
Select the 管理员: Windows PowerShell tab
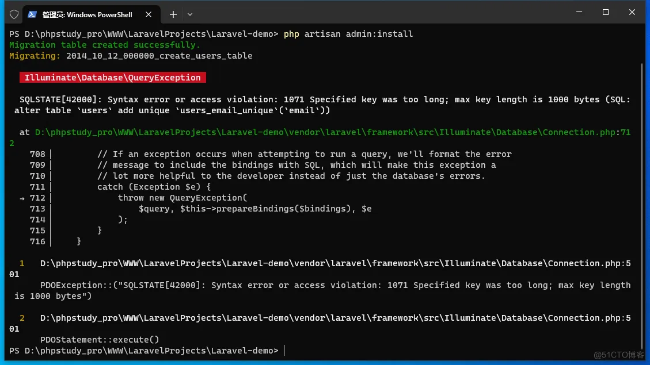click(88, 14)
